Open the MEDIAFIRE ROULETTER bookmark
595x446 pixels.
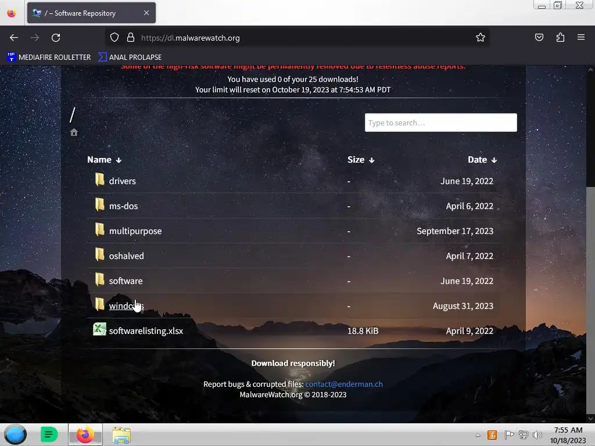[x=49, y=57]
